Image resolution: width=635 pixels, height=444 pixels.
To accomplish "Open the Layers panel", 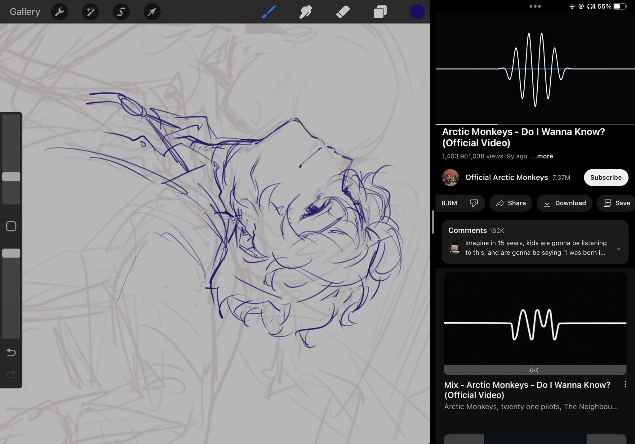I will (380, 12).
